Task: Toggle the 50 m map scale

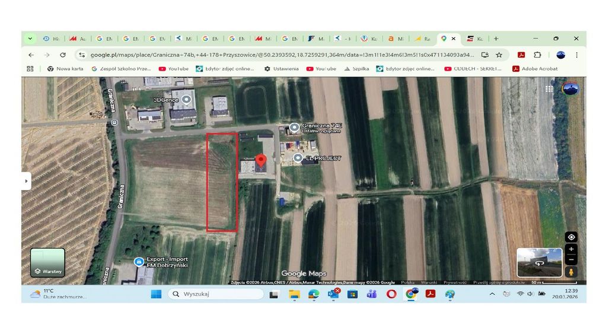Action: click(x=554, y=282)
